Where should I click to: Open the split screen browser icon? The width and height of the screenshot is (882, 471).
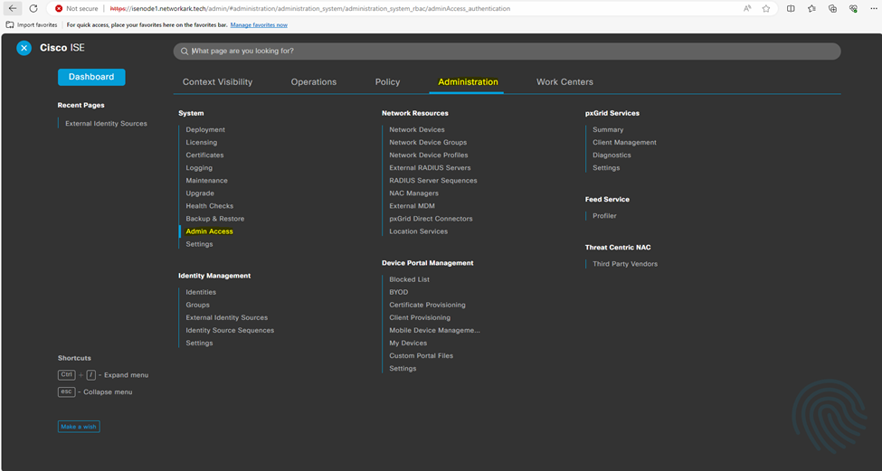click(791, 8)
